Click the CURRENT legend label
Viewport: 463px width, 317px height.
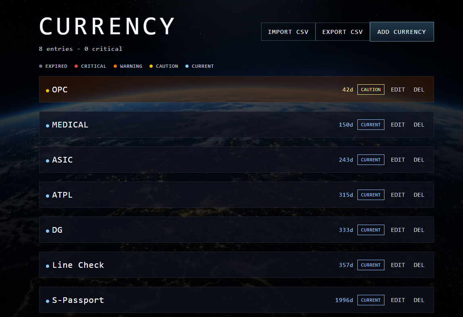coord(203,66)
